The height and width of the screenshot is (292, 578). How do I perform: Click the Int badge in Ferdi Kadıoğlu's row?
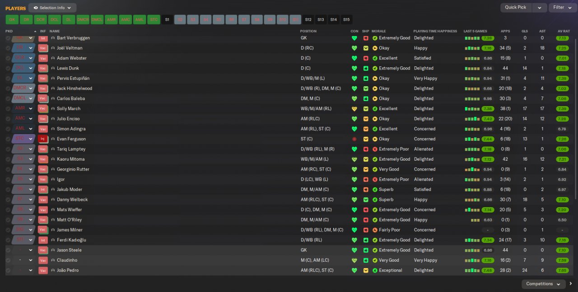point(43,240)
